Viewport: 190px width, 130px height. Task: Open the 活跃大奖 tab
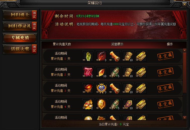point(20,49)
